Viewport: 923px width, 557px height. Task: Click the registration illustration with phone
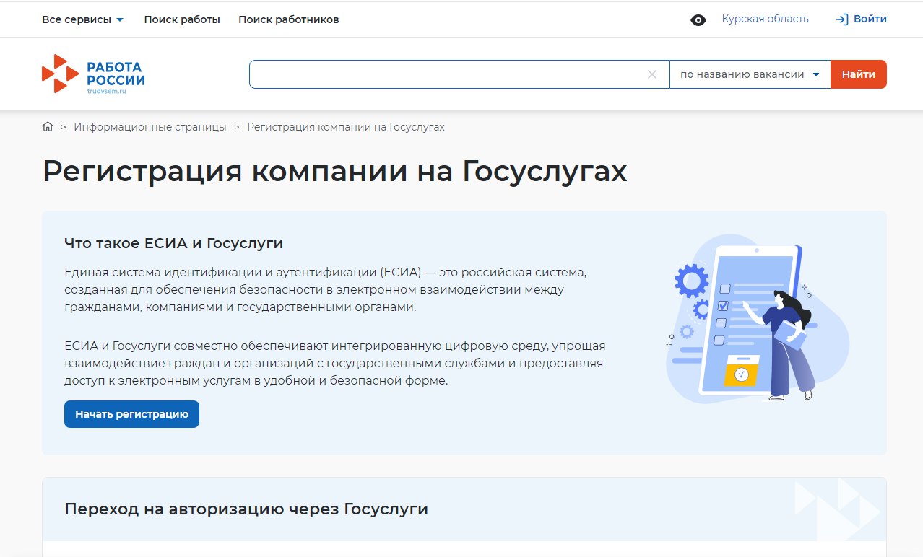coord(756,319)
